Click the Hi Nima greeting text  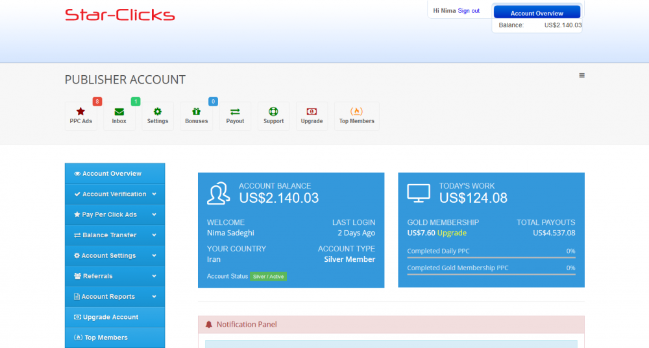pos(444,11)
